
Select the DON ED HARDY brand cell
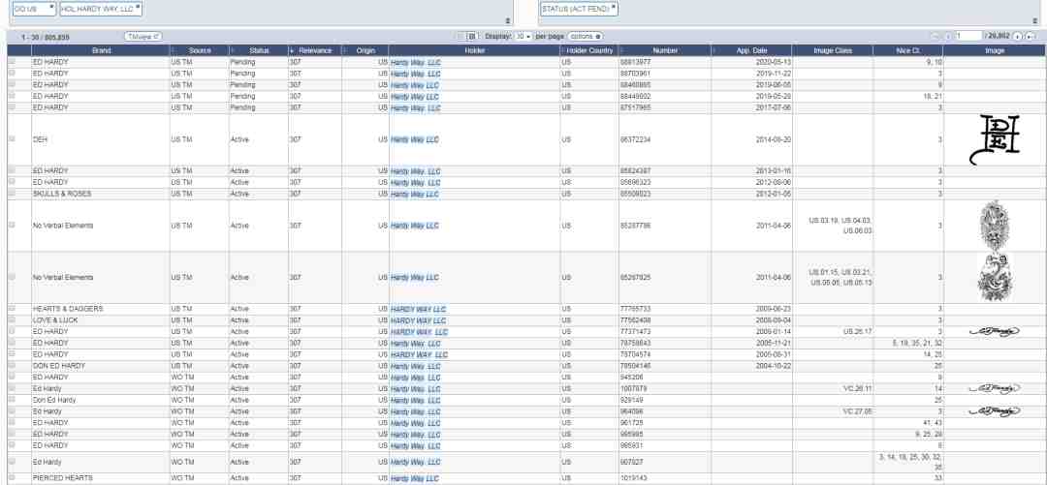point(100,366)
